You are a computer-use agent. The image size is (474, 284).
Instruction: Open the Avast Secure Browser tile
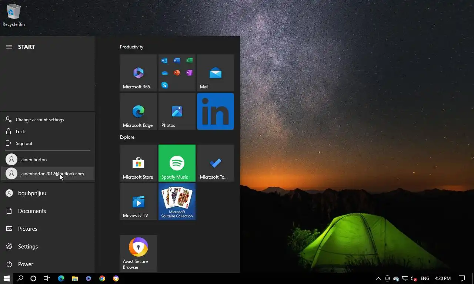click(138, 253)
